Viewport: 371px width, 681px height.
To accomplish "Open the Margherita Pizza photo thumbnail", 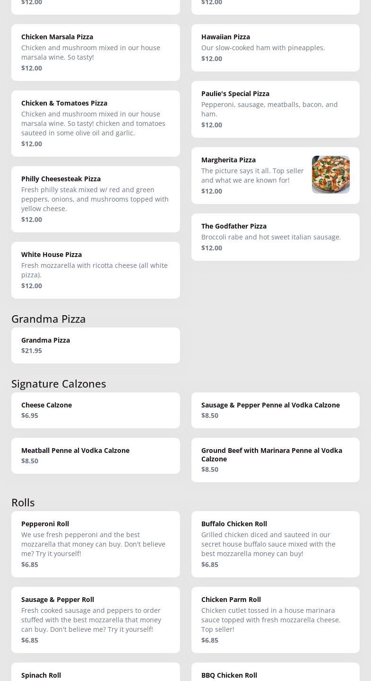I will (330, 175).
